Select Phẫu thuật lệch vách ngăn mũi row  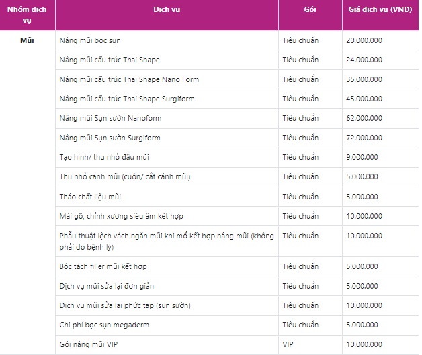coord(237,241)
